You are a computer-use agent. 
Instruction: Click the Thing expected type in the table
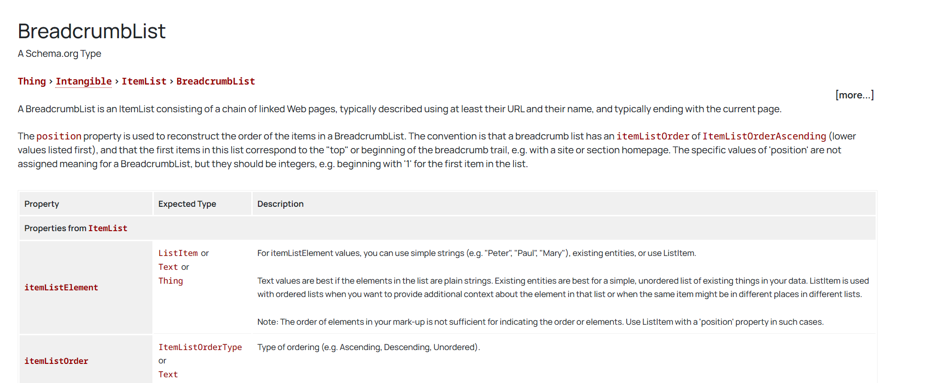(x=171, y=281)
